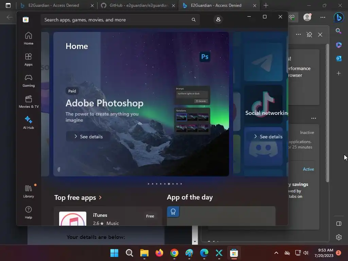Viewport: 348px width, 261px height.
Task: Open more options in essentials pane header
Action: [298, 34]
